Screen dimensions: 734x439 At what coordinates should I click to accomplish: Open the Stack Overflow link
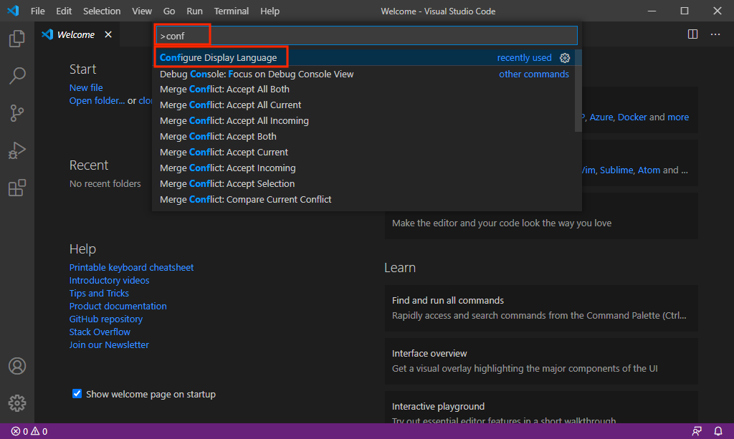(100, 332)
